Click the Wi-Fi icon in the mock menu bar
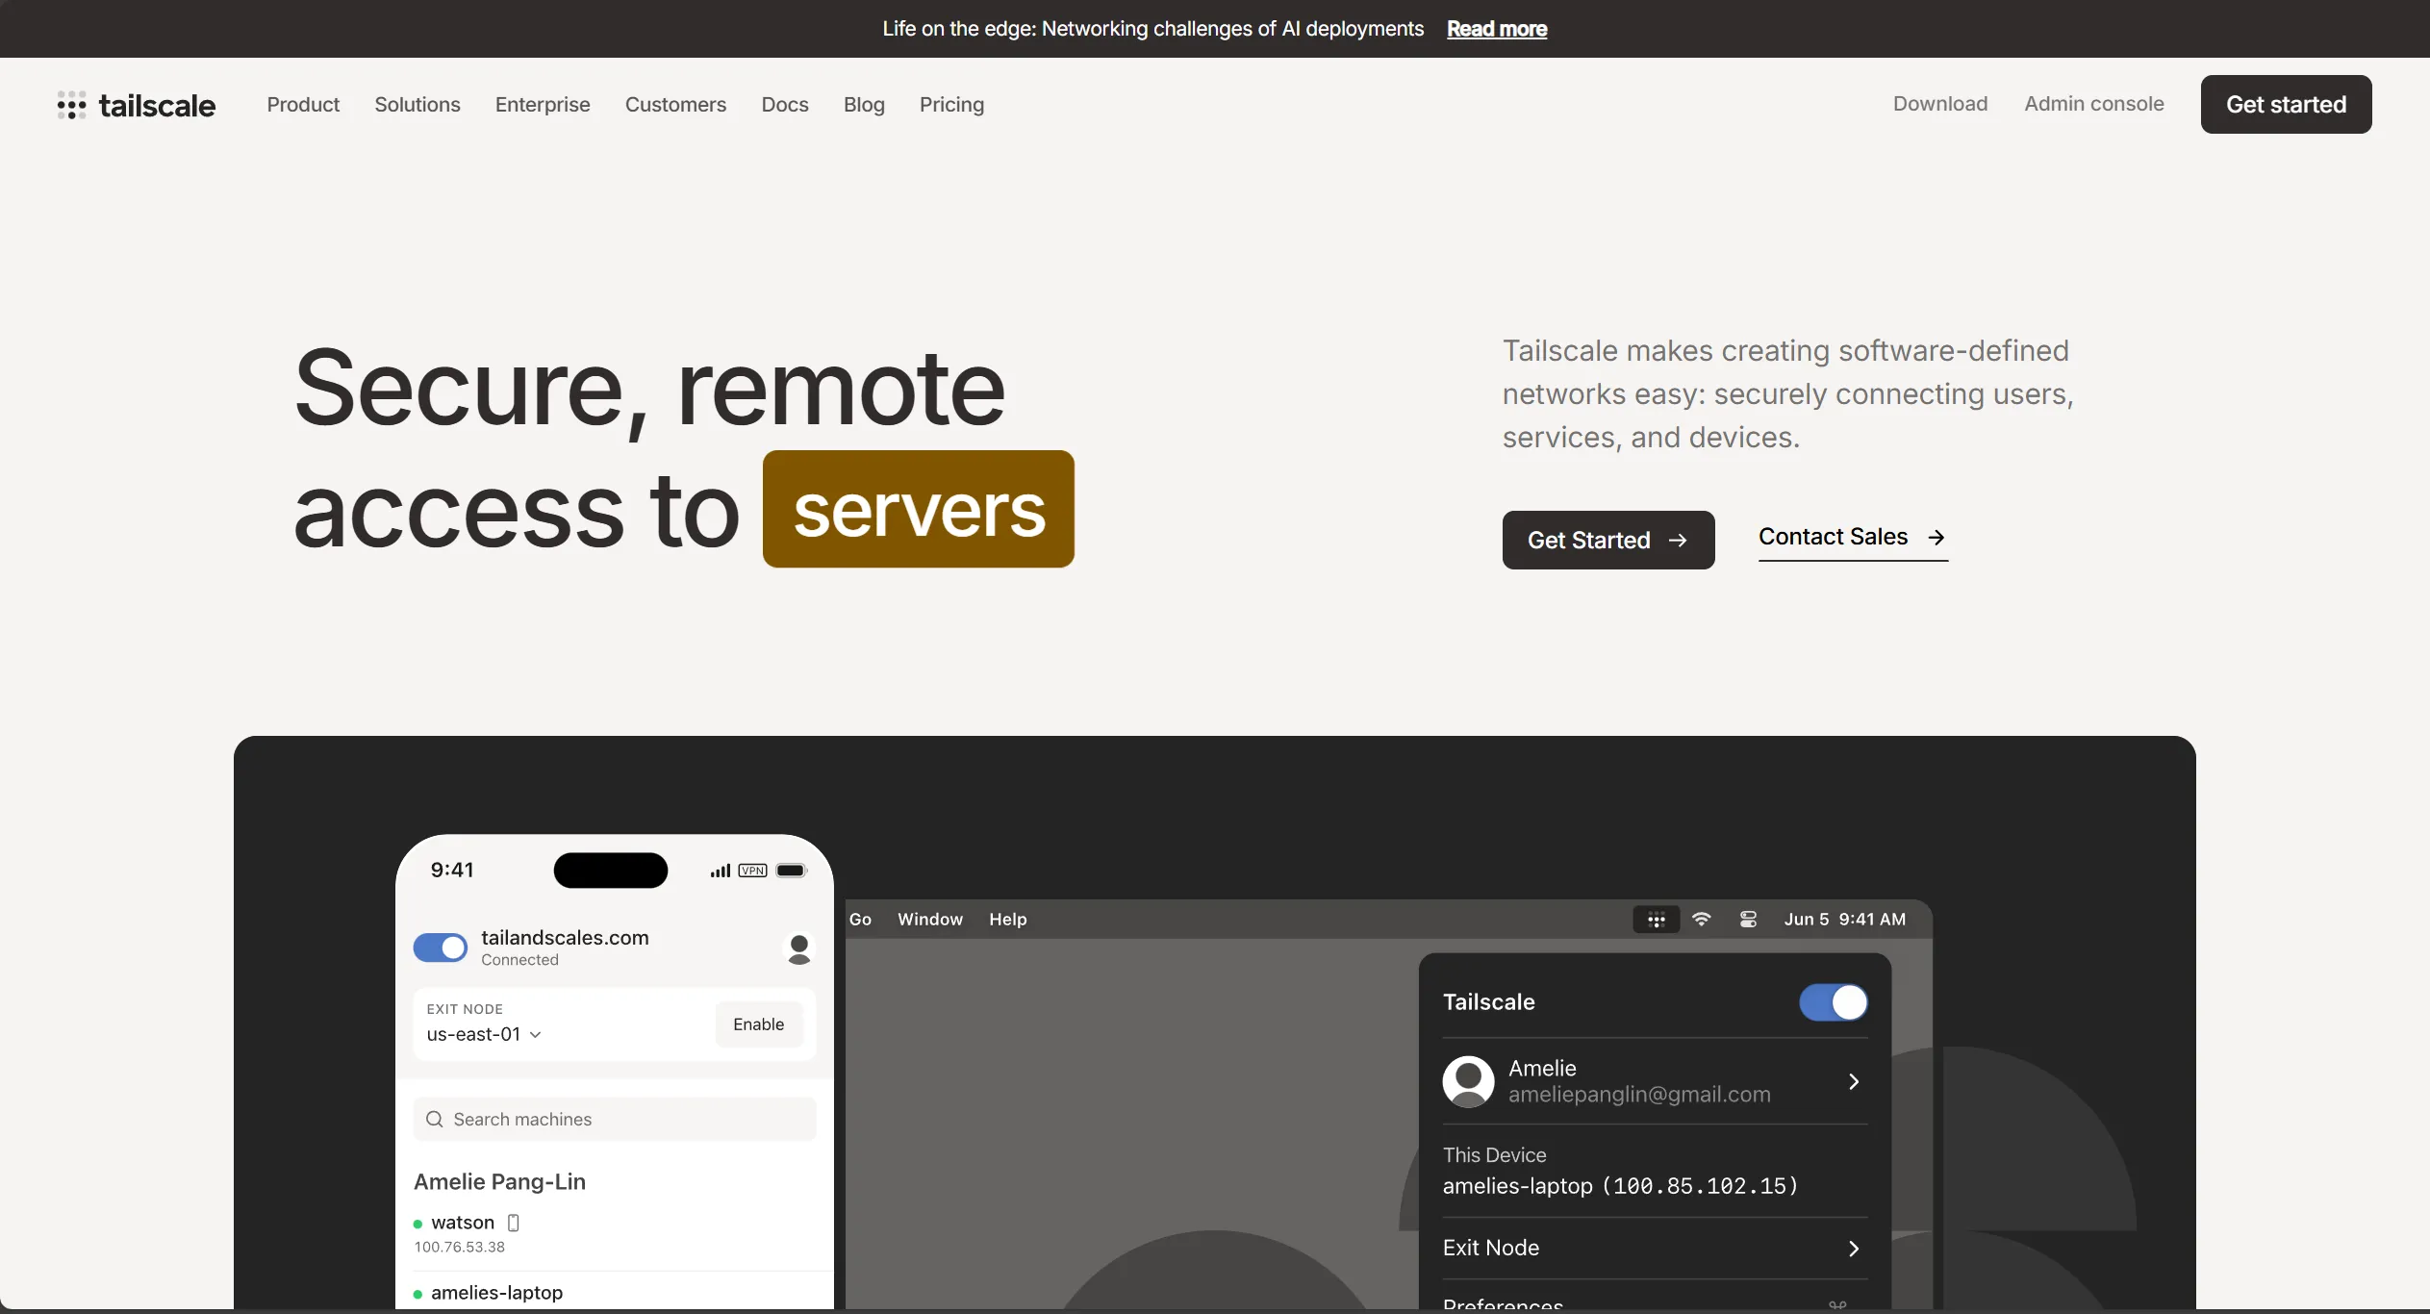2430x1314 pixels. click(1701, 920)
